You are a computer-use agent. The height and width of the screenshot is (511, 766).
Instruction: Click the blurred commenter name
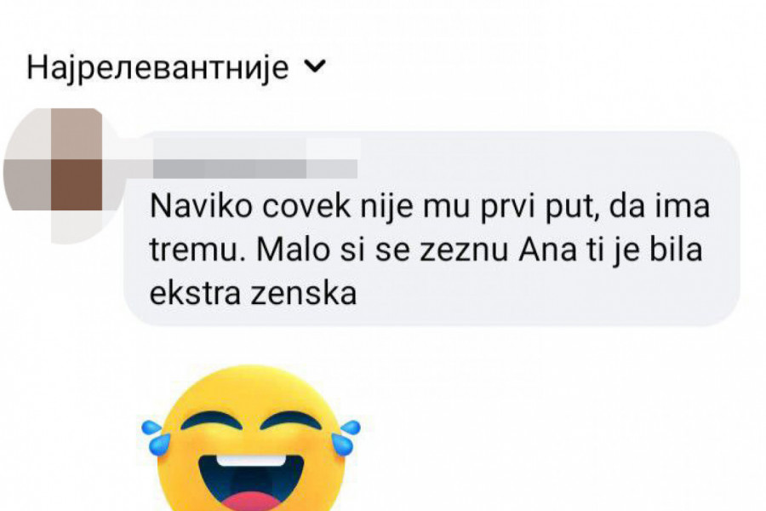pos(256,158)
